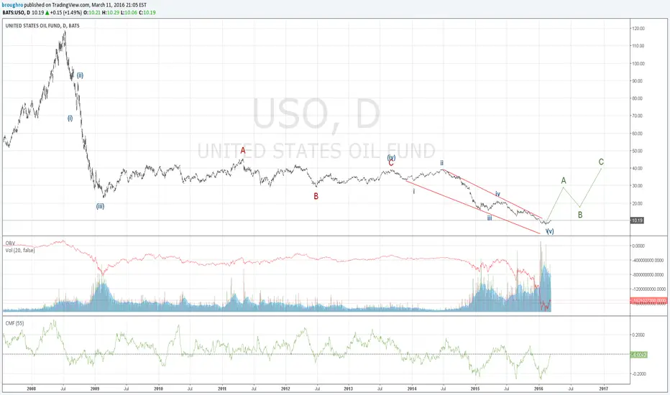Click the 120.00 price axis label
Screen dimensions: 670x395
click(638, 28)
